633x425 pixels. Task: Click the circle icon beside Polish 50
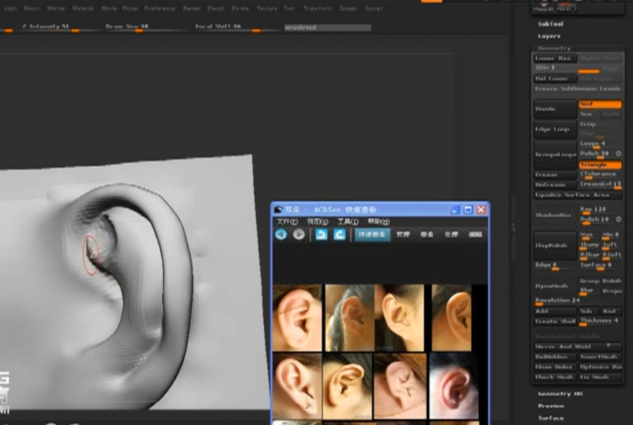619,154
